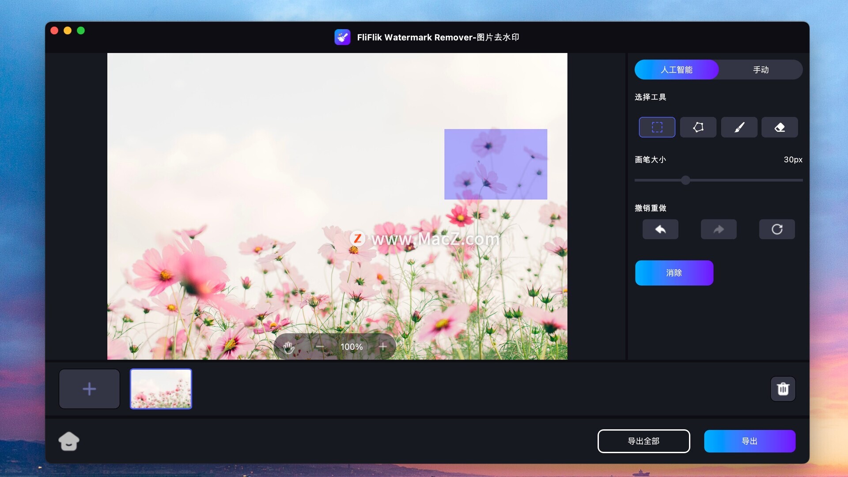Image resolution: width=848 pixels, height=477 pixels.
Task: Click the 导出全部 export all button
Action: pyautogui.click(x=644, y=441)
